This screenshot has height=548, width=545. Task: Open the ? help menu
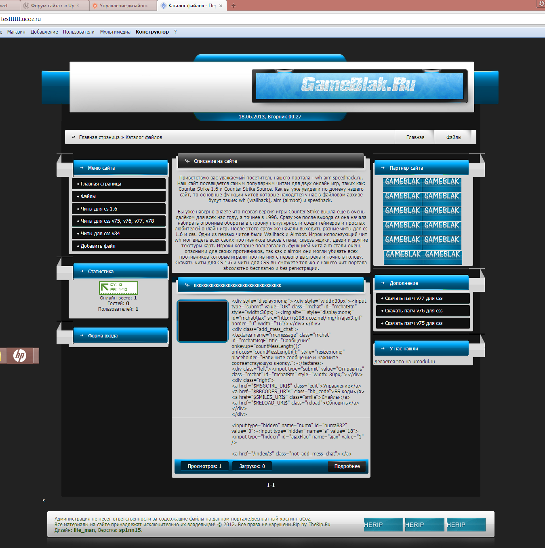pyautogui.click(x=175, y=32)
